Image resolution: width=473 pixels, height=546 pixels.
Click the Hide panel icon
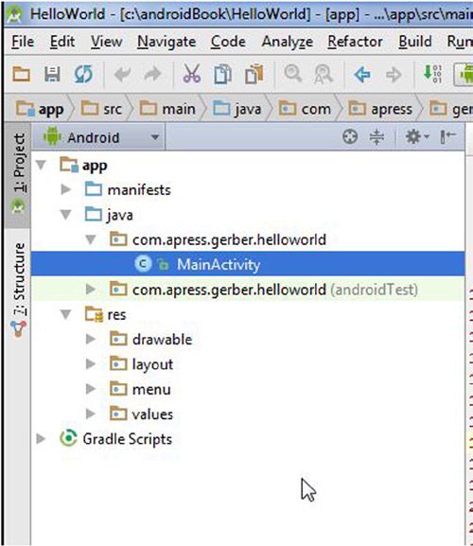tap(448, 136)
